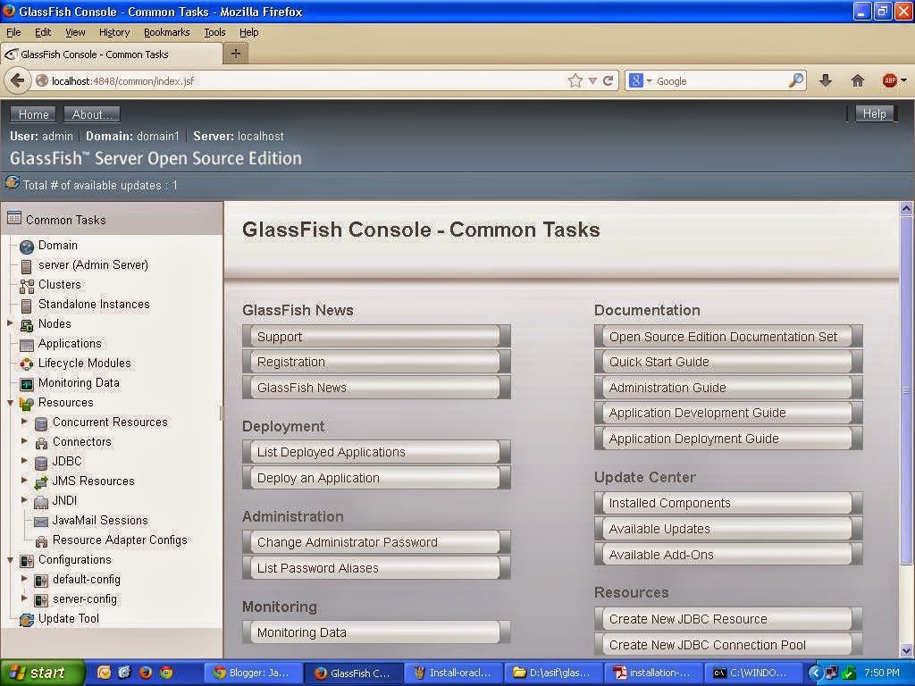
Task: Open the File menu
Action: [13, 32]
